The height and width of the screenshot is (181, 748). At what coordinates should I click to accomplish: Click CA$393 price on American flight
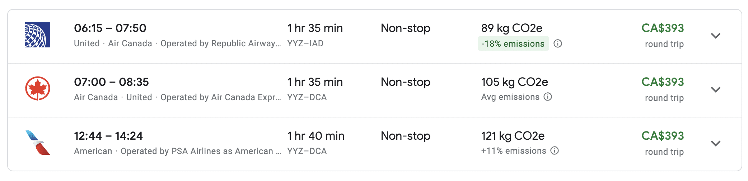click(x=663, y=136)
